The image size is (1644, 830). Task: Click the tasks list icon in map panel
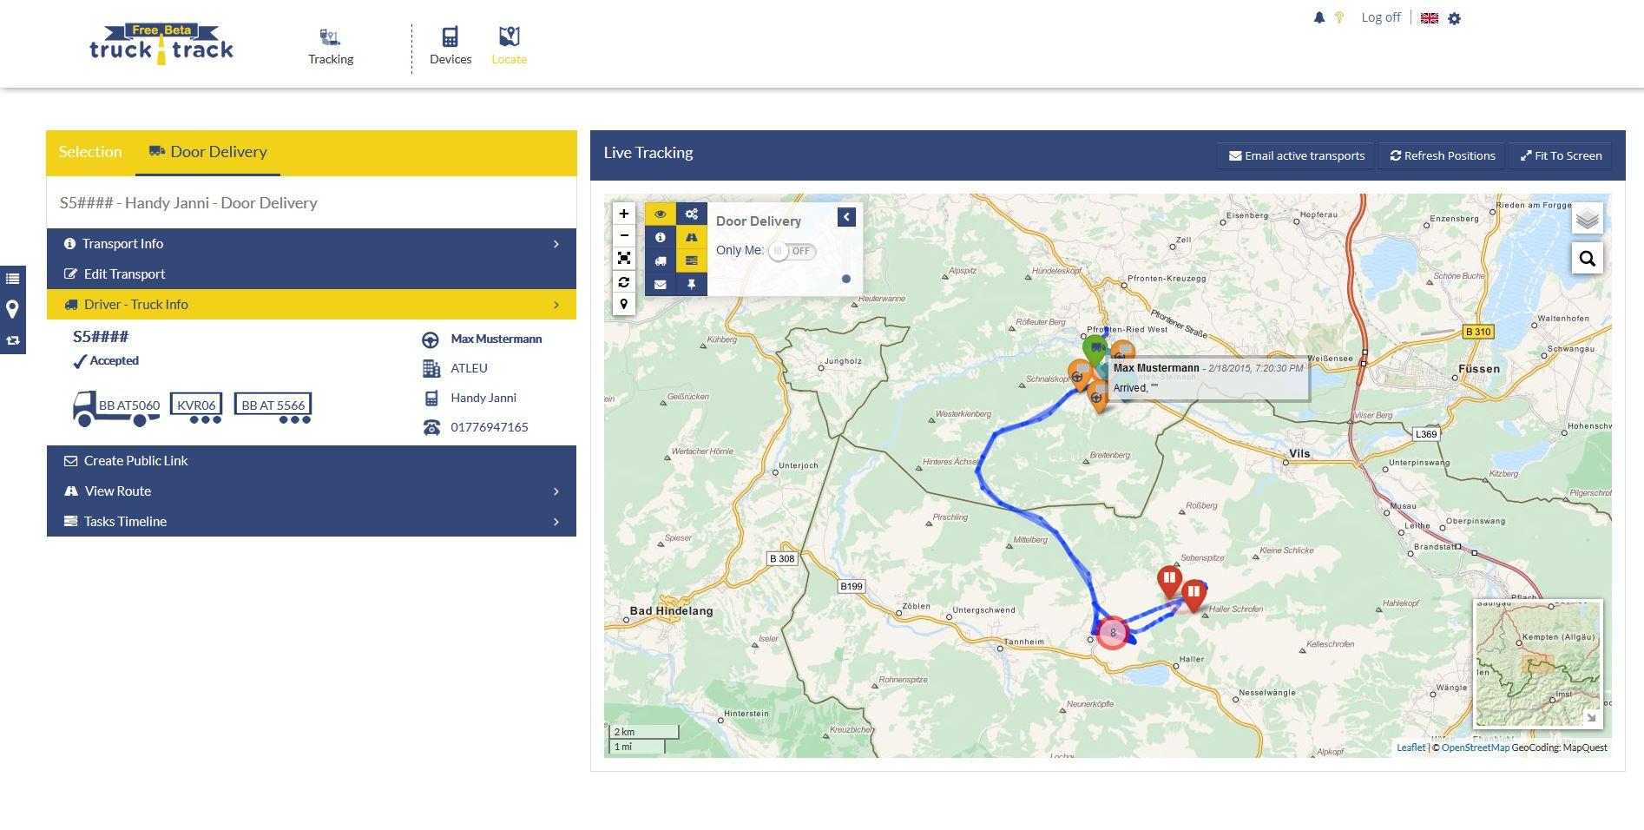[692, 260]
